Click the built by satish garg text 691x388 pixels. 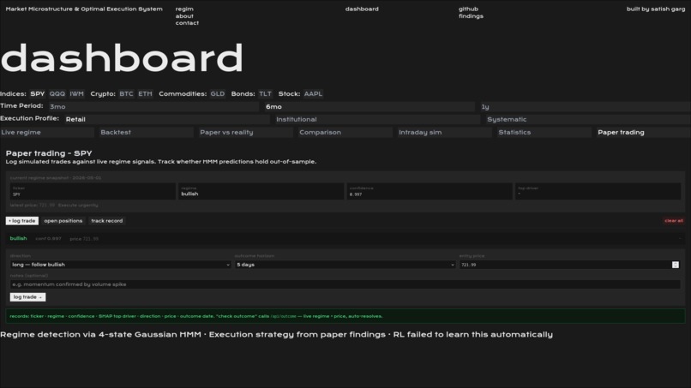pos(656,9)
